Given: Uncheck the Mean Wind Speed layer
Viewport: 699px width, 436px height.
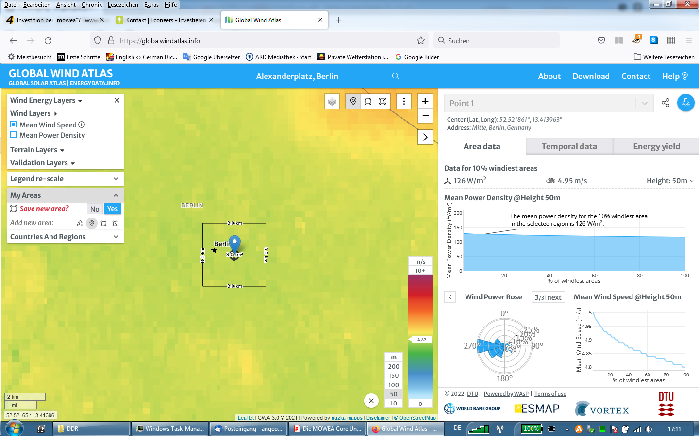Looking at the screenshot, I should pyautogui.click(x=14, y=125).
